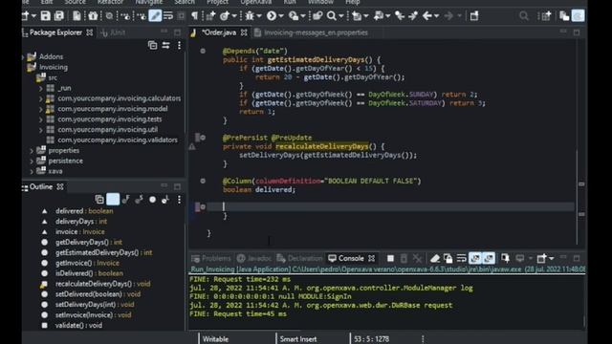Switch to the JUnit tab

(x=113, y=32)
